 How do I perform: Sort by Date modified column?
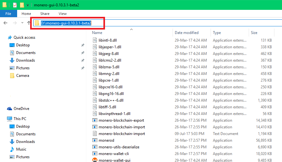pyautogui.click(x=187, y=33)
